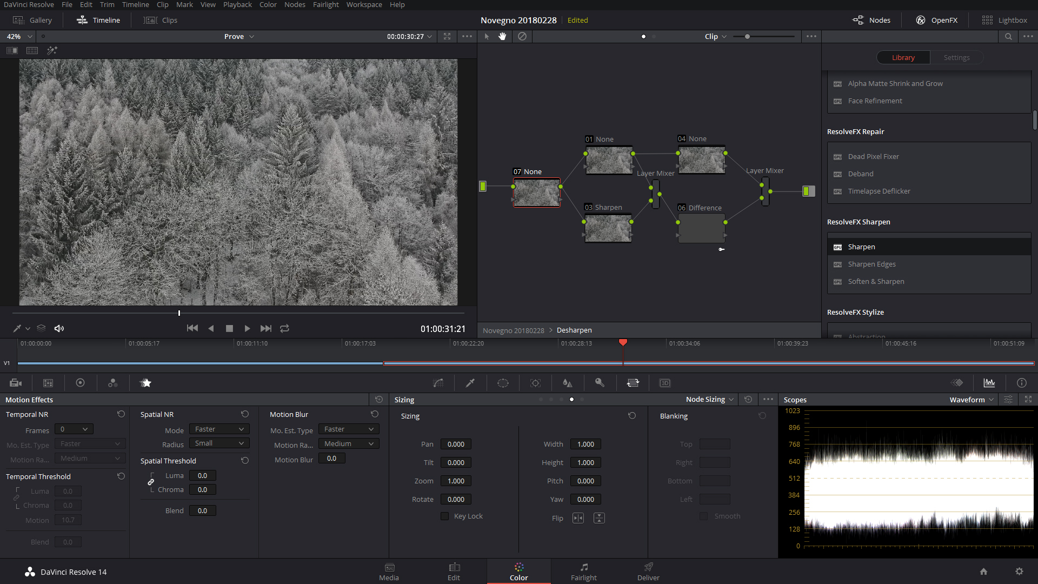Viewport: 1038px width, 584px height.
Task: Select the Motion Effects palette icon
Action: [x=145, y=383]
